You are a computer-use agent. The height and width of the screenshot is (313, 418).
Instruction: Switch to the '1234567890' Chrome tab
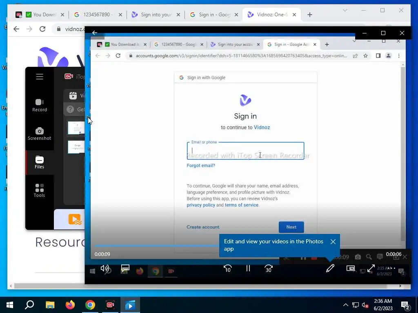[x=97, y=15]
